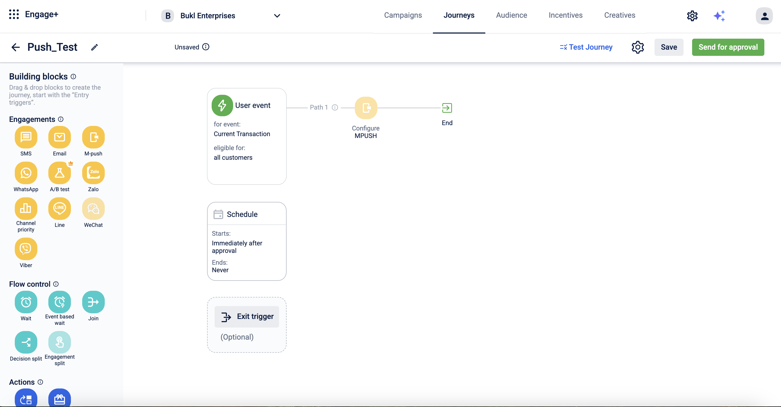The image size is (781, 407).
Task: Select the SMS engagement block
Action: pyautogui.click(x=26, y=137)
